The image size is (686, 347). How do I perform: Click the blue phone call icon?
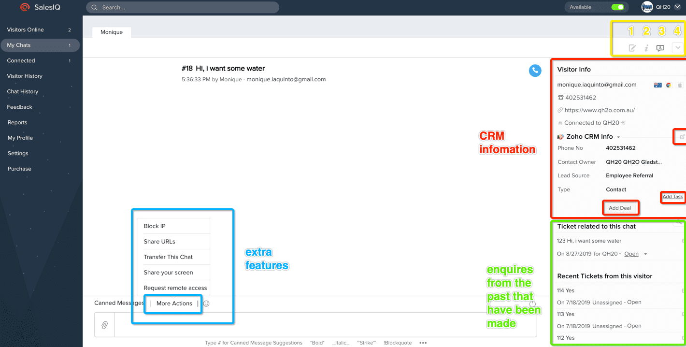535,71
